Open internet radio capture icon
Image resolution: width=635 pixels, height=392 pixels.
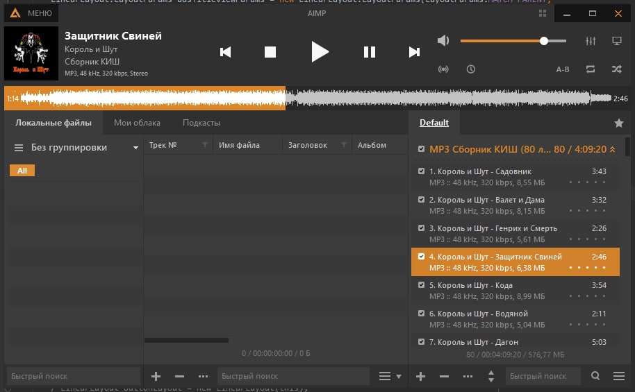pyautogui.click(x=443, y=69)
